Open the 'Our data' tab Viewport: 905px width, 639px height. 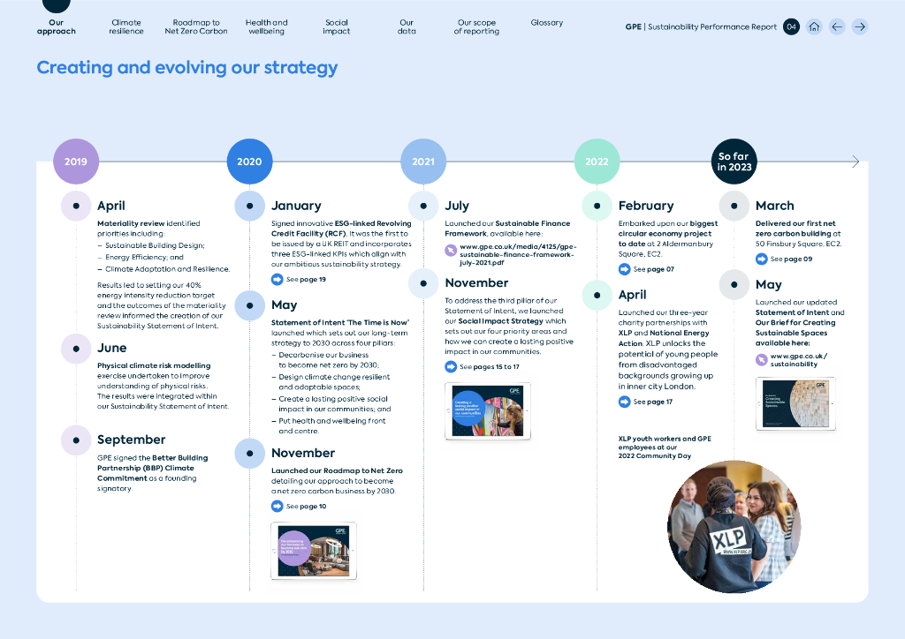tap(407, 26)
